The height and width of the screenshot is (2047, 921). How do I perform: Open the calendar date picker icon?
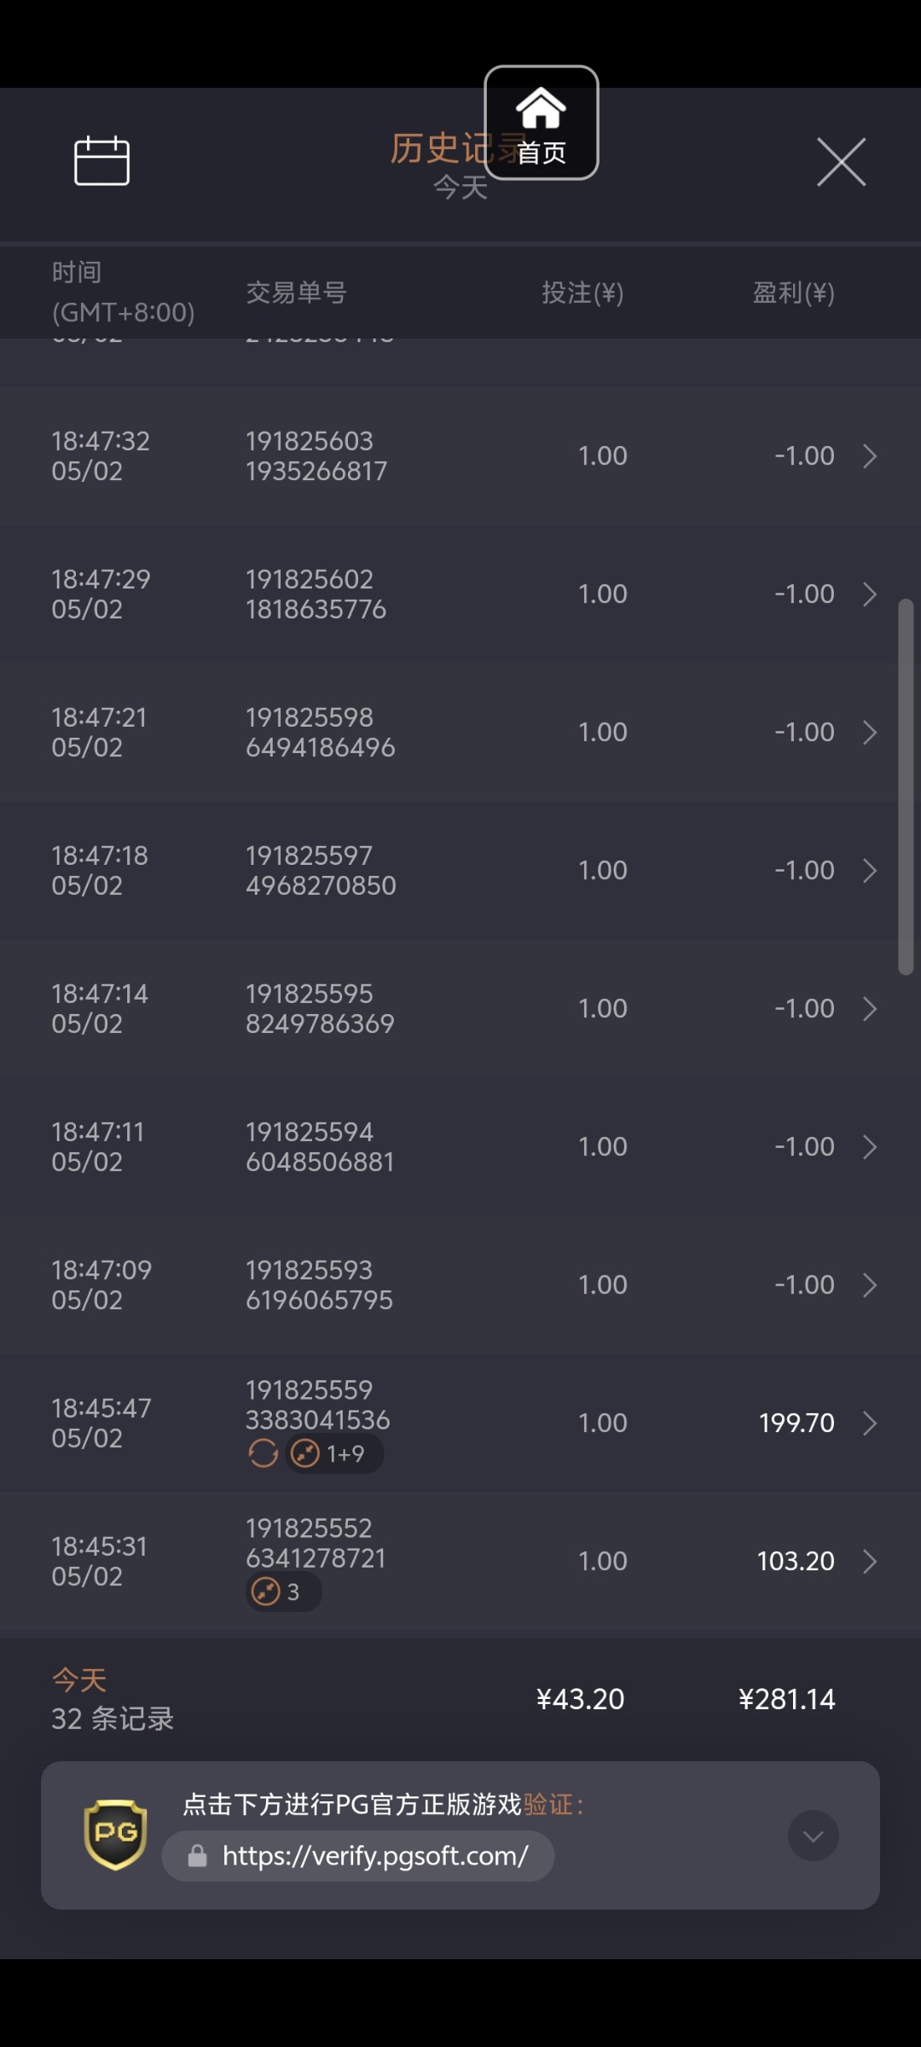pos(101,160)
